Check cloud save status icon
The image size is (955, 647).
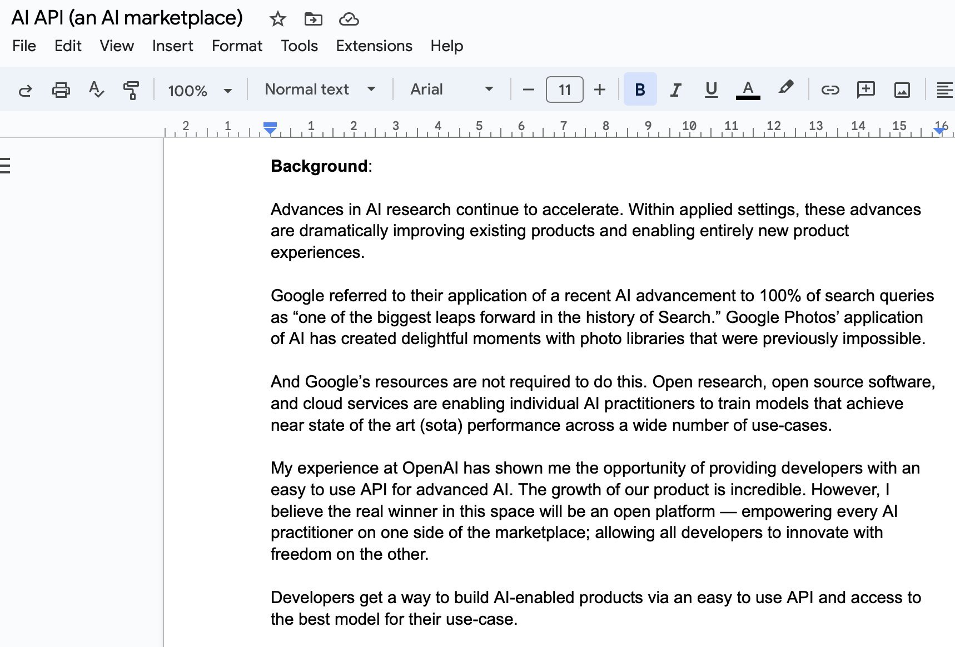(349, 19)
